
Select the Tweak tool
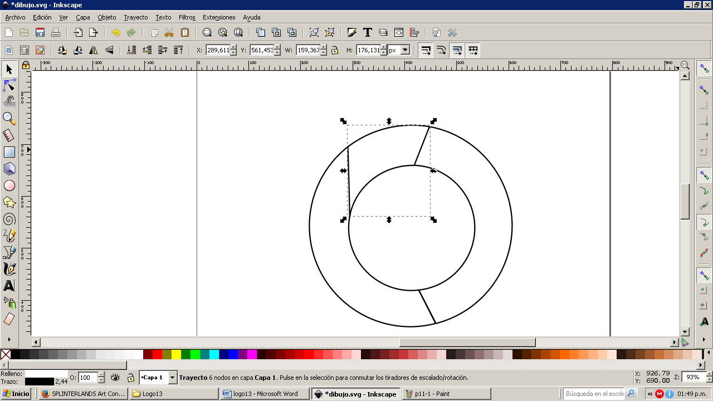pos(9,102)
